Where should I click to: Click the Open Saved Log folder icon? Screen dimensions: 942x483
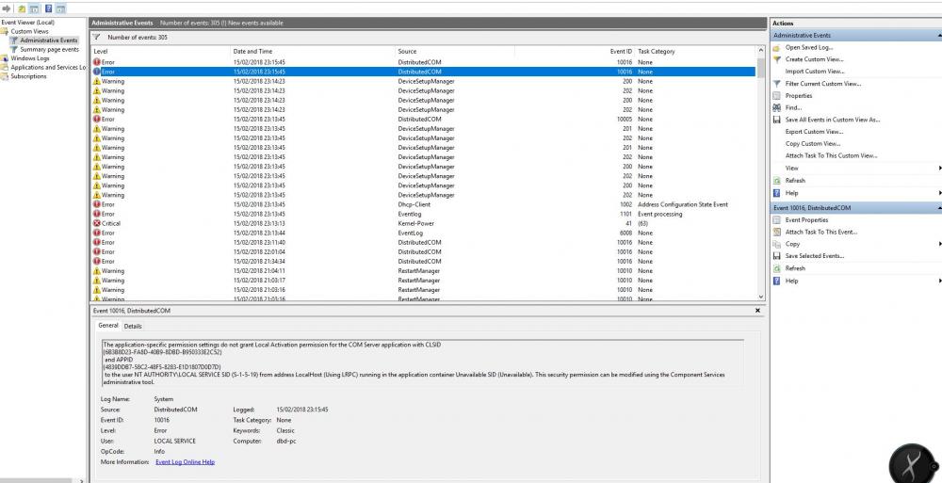[x=776, y=47]
